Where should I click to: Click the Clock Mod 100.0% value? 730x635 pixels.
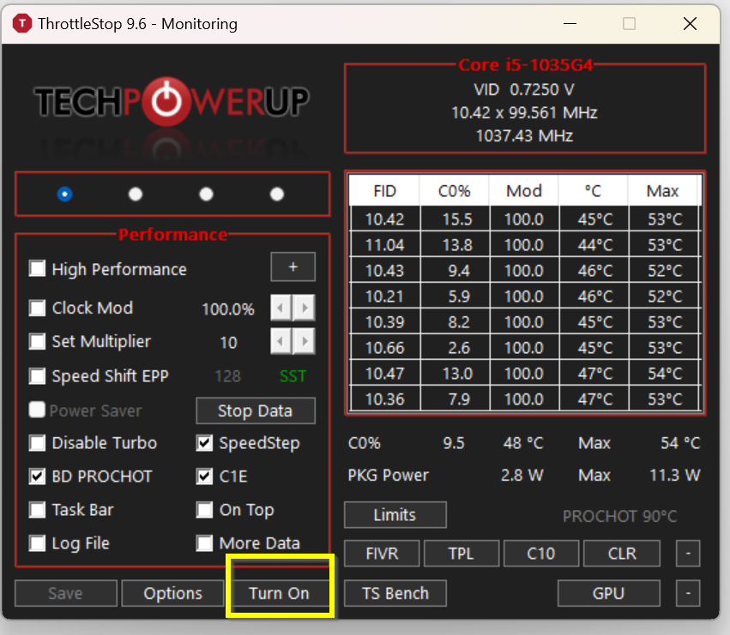click(x=228, y=309)
